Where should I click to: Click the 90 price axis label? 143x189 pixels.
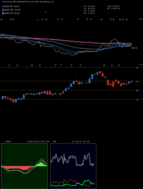(137, 68)
